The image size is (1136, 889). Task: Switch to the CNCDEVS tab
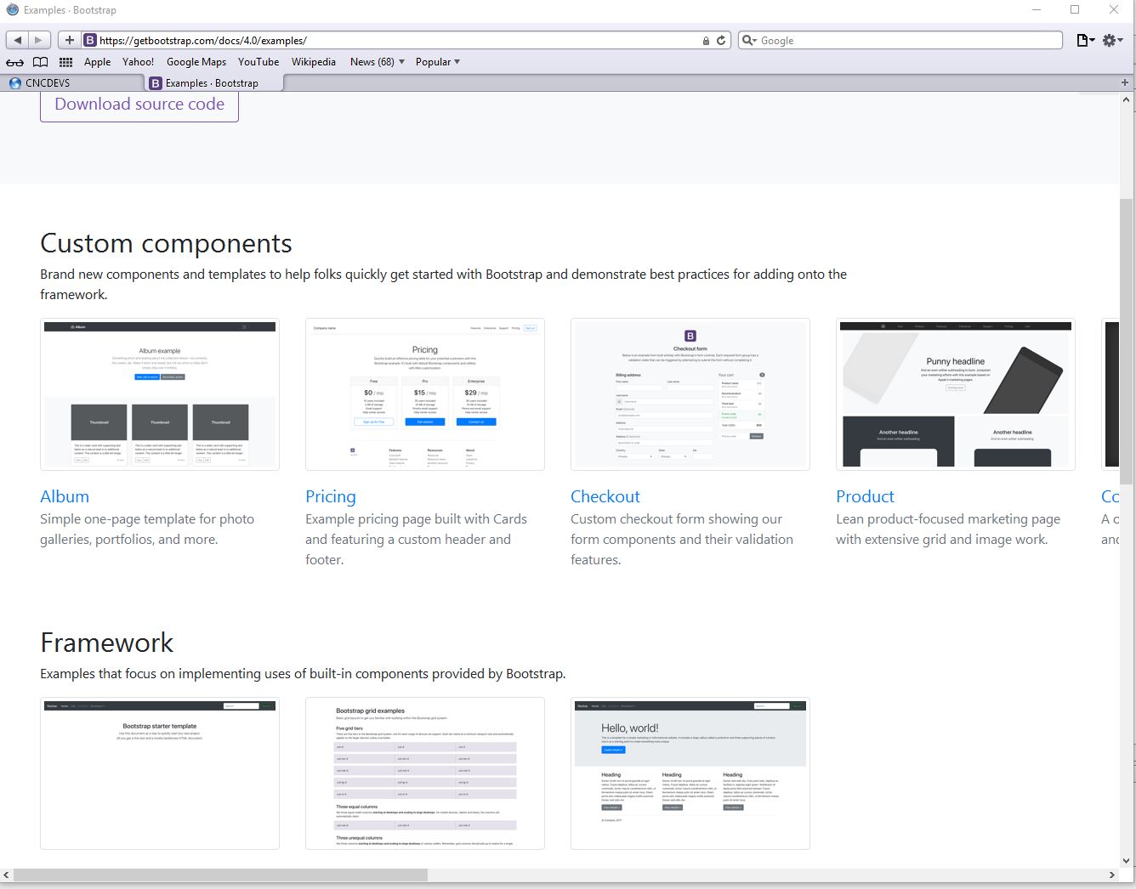(x=72, y=82)
